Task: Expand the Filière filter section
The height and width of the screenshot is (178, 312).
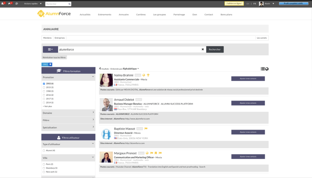Action: click(68, 120)
